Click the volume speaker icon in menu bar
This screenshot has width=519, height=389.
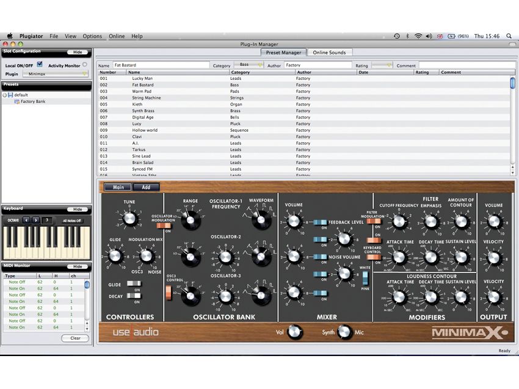pos(429,36)
